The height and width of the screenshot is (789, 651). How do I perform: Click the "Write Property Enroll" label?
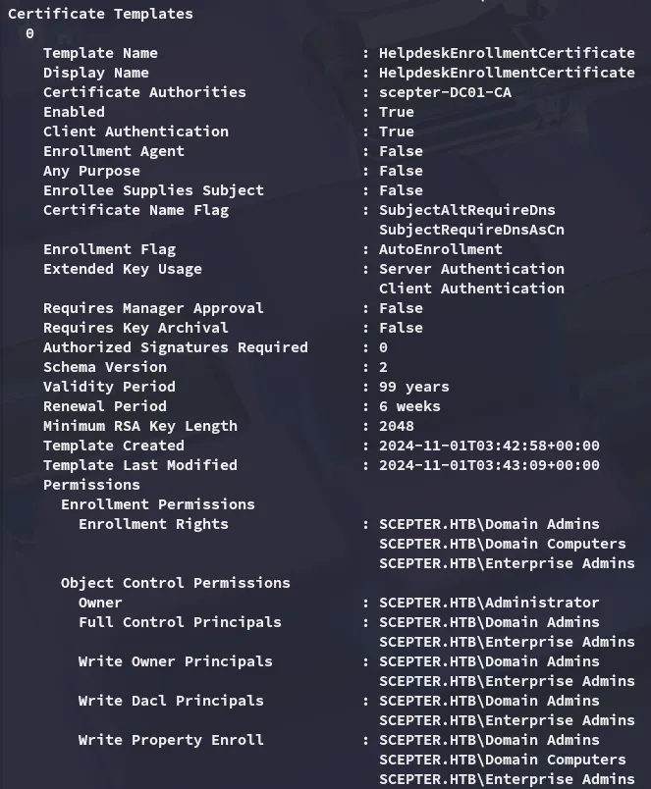171,740
